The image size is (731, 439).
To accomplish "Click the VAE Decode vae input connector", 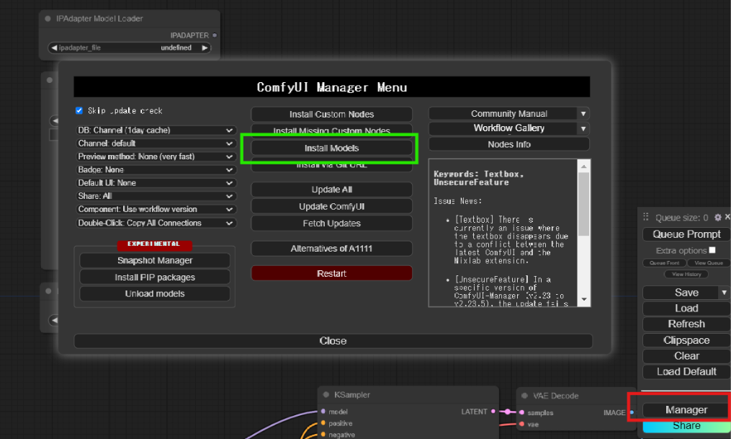I will pyautogui.click(x=521, y=424).
